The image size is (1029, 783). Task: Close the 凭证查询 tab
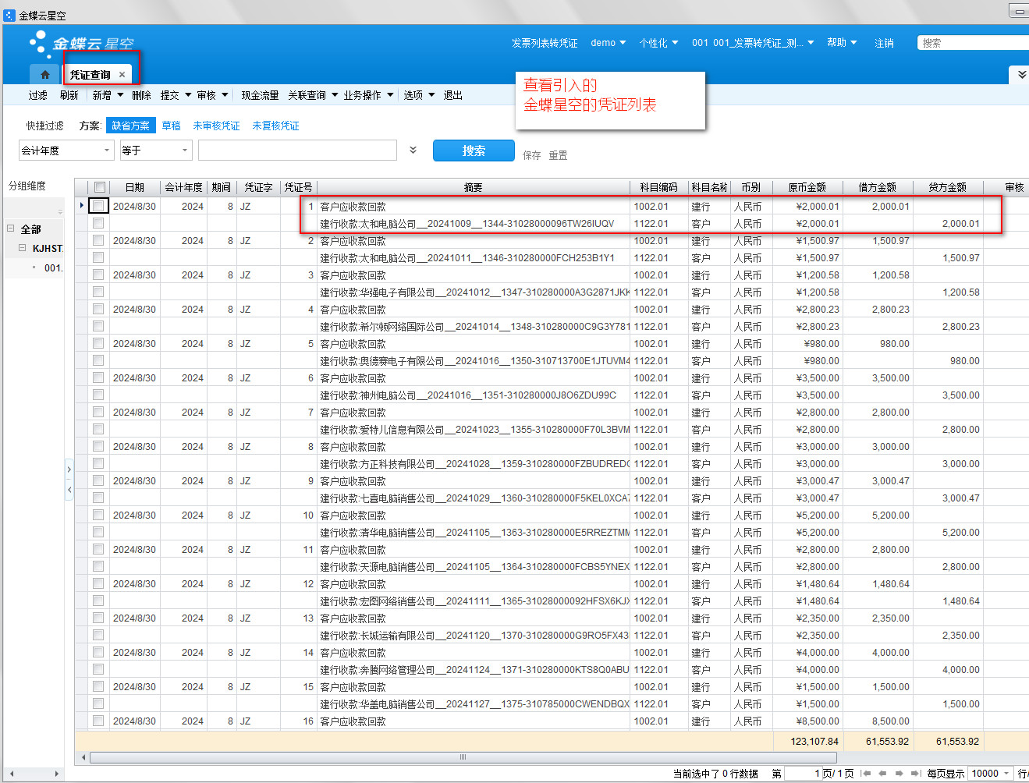(122, 75)
